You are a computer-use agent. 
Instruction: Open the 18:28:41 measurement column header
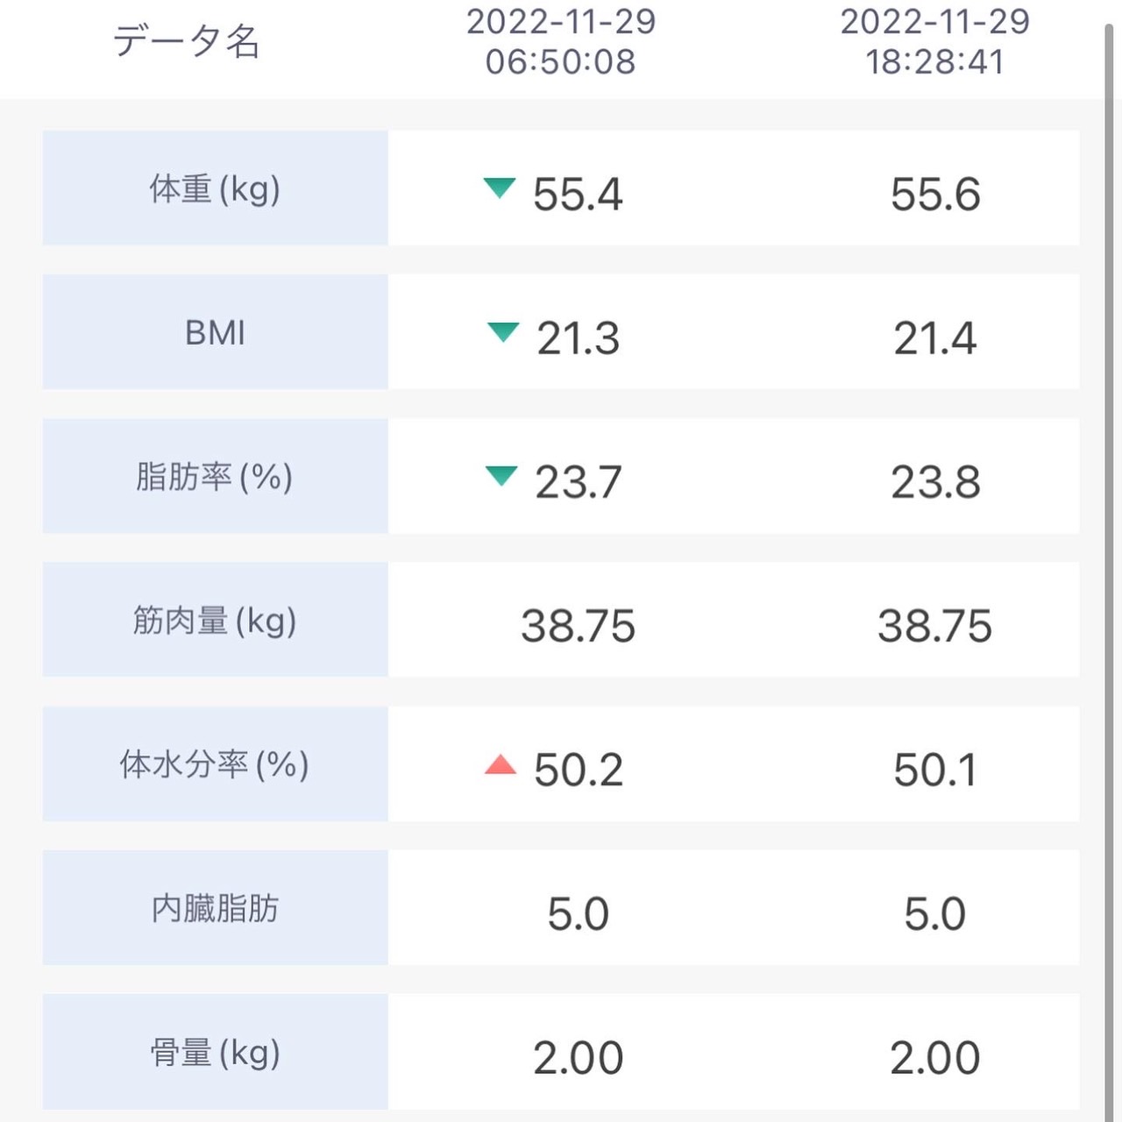click(934, 41)
